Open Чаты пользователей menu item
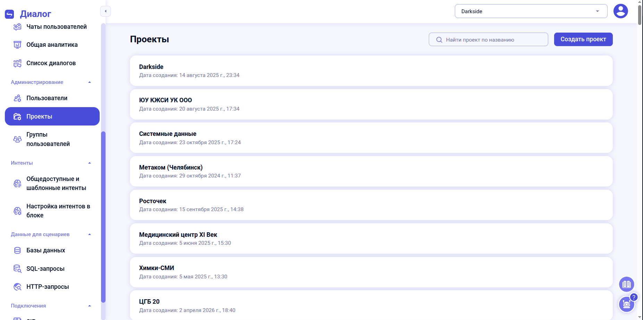The height and width of the screenshot is (320, 643). pyautogui.click(x=52, y=27)
